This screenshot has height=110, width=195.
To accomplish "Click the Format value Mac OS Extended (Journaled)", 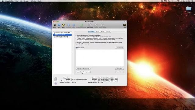I will pyautogui.click(x=79, y=79).
